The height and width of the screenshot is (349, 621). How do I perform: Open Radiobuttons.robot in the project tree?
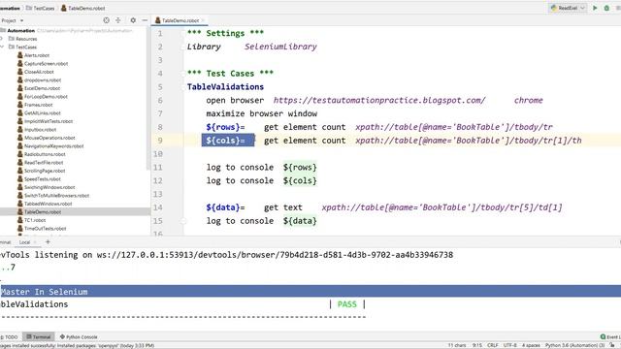point(45,154)
